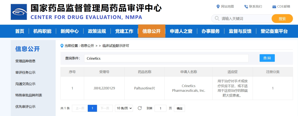
Task: Click the CDE fish logo
Action: (19, 12)
